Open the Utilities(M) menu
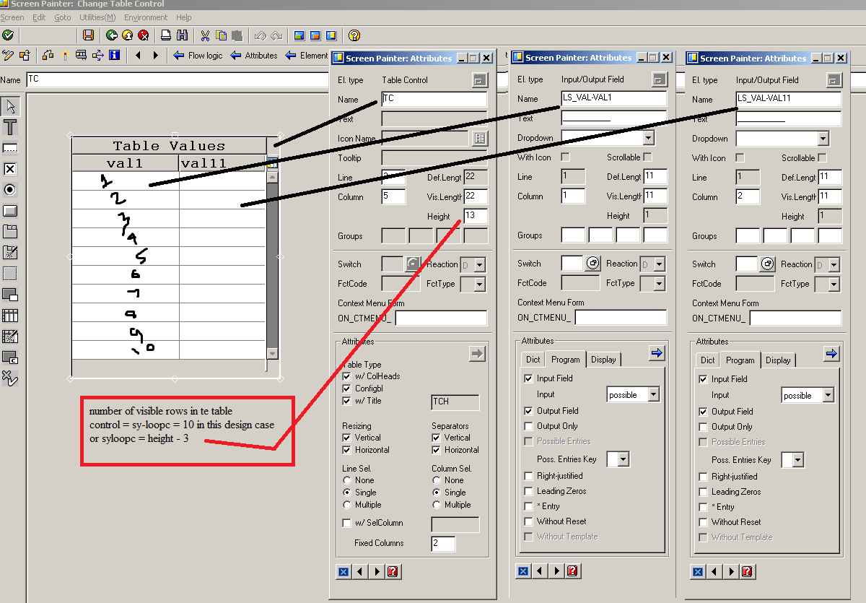Image resolution: width=866 pixels, height=603 pixels. pyautogui.click(x=98, y=17)
